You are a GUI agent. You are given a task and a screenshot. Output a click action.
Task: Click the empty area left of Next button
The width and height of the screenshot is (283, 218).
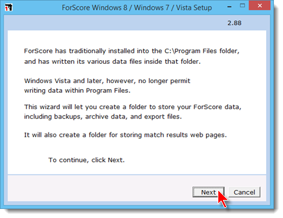point(99,188)
